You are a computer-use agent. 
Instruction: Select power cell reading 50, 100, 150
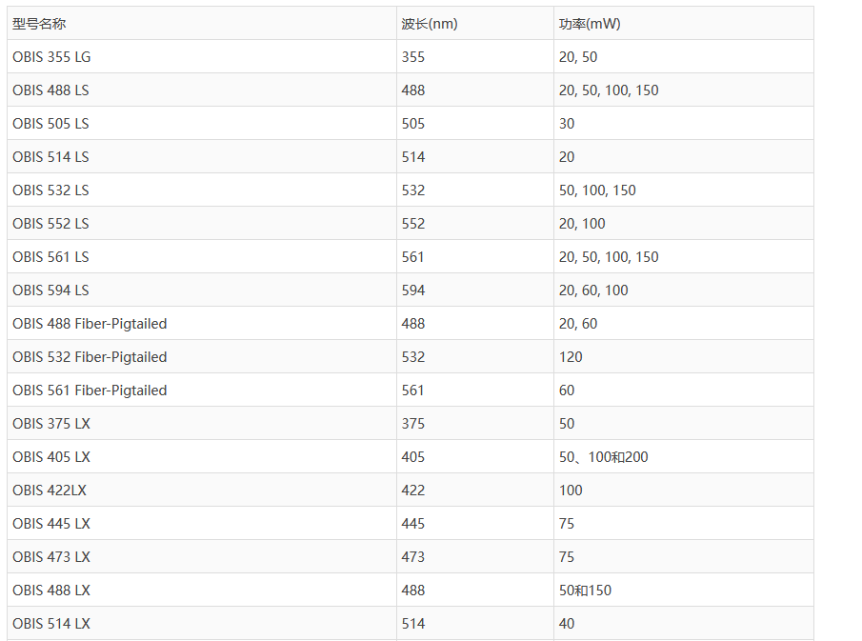pyautogui.click(x=597, y=190)
